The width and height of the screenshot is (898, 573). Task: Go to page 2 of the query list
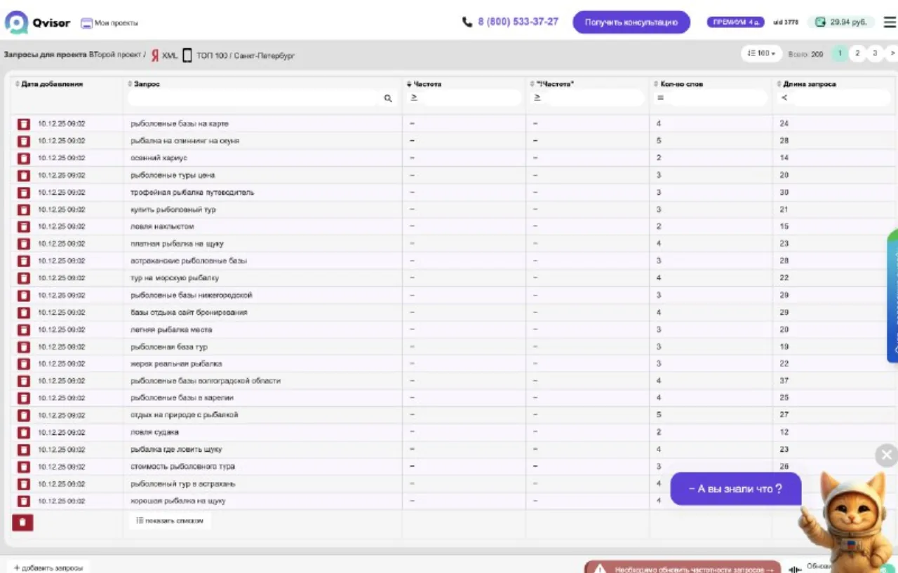coord(857,54)
